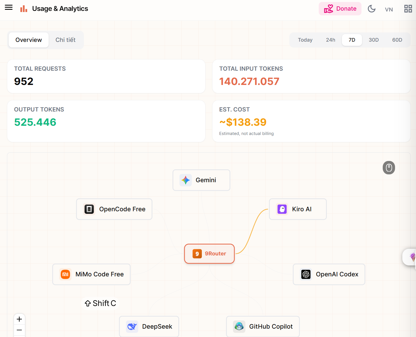This screenshot has width=416, height=337.
Task: Open the hamburger sidebar menu
Action: 9,7
